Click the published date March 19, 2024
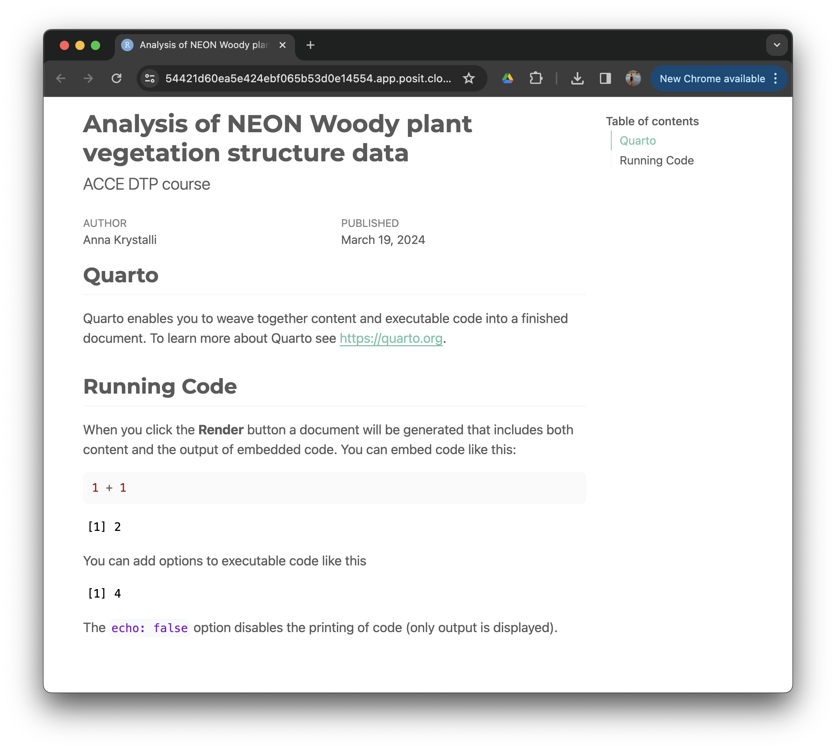The image size is (836, 750). [x=383, y=240]
